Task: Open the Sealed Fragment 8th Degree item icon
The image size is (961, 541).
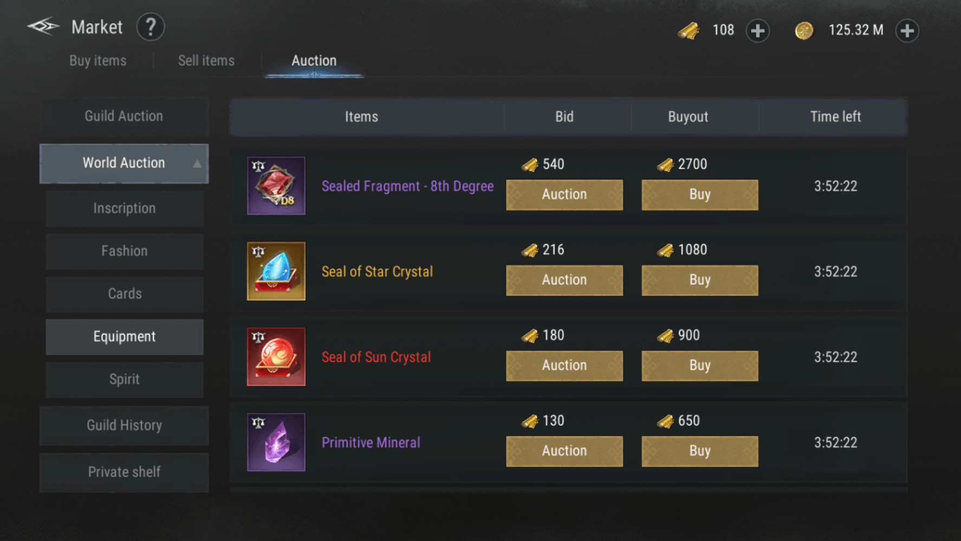Action: (x=276, y=186)
